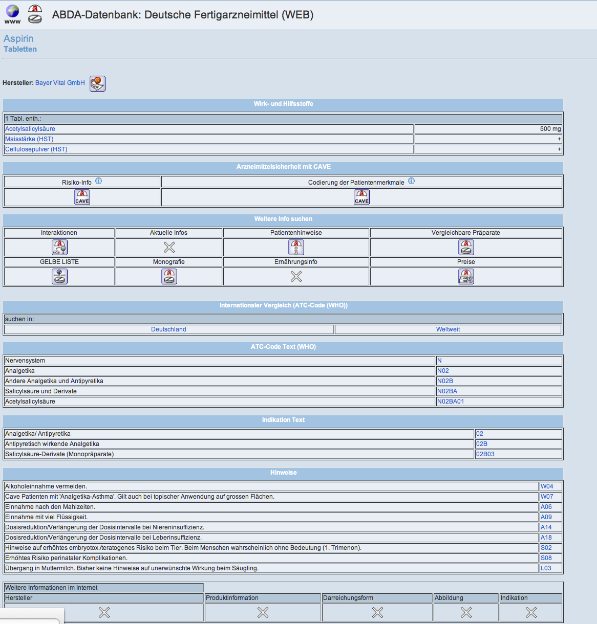Open the Acetylsalicylsäure ingredient link

[30, 129]
